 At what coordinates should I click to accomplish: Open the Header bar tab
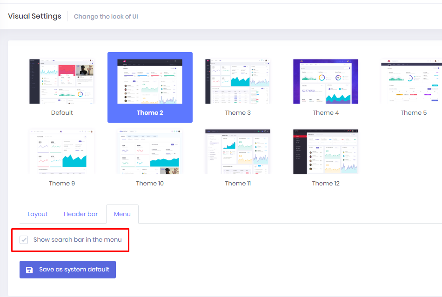point(80,214)
